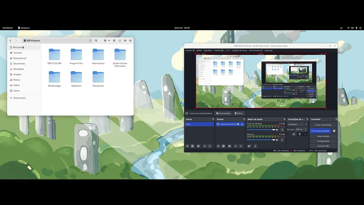The width and height of the screenshot is (364, 205).
Task: Toggle list view in Files window
Action: tap(105, 41)
